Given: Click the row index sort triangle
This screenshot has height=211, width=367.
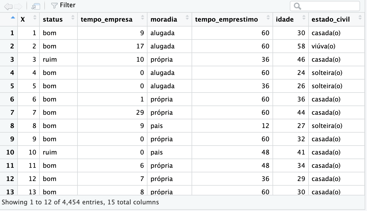Looking at the screenshot, I should [x=12, y=18].
